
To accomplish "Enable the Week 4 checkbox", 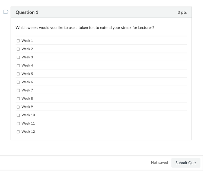I will pos(18,66).
